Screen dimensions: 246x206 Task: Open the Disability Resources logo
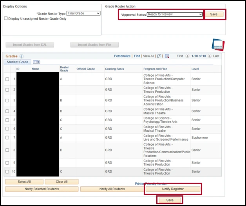[218, 45]
